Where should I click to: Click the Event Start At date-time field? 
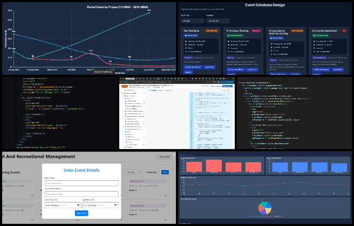(x=63, y=206)
